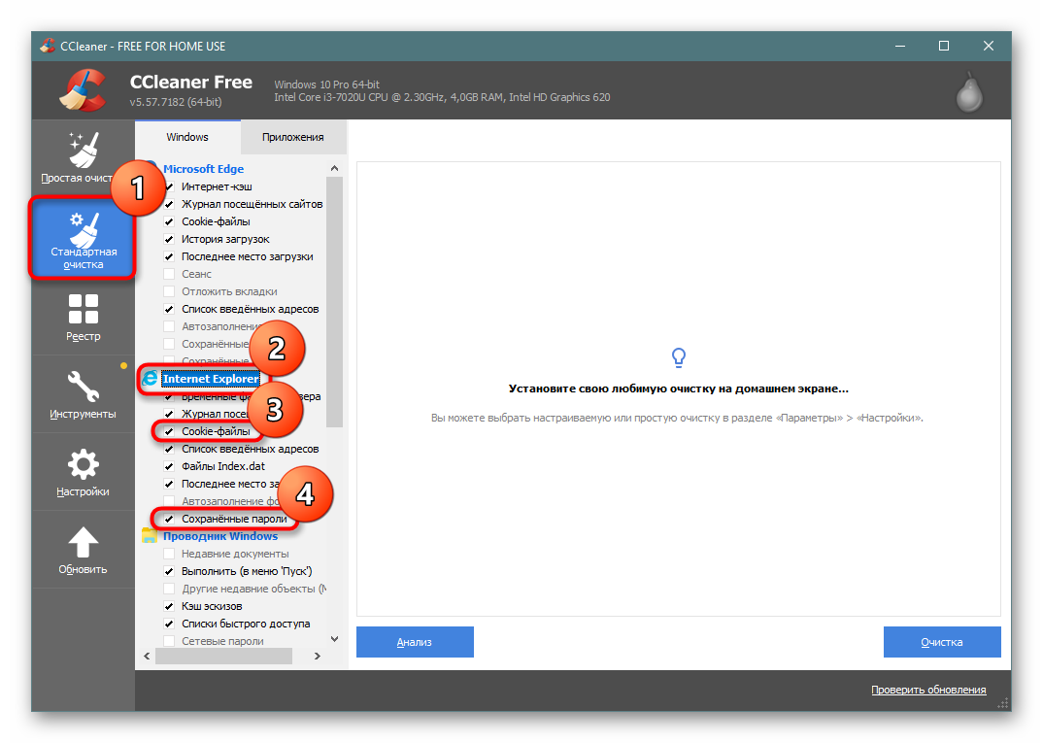Click Windows 10 Pro 64-bit system info
The height and width of the screenshot is (743, 1043).
[326, 84]
